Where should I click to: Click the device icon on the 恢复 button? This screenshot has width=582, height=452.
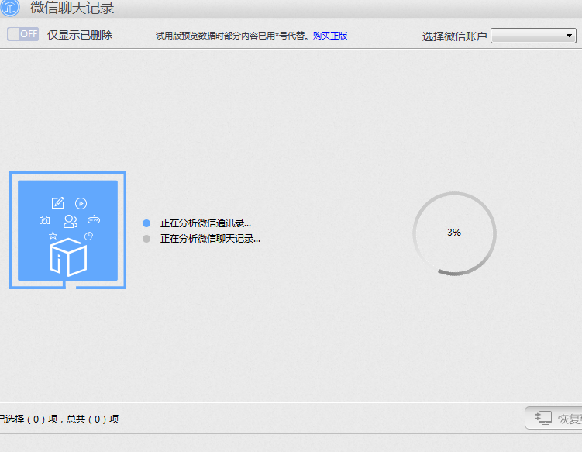[543, 418]
